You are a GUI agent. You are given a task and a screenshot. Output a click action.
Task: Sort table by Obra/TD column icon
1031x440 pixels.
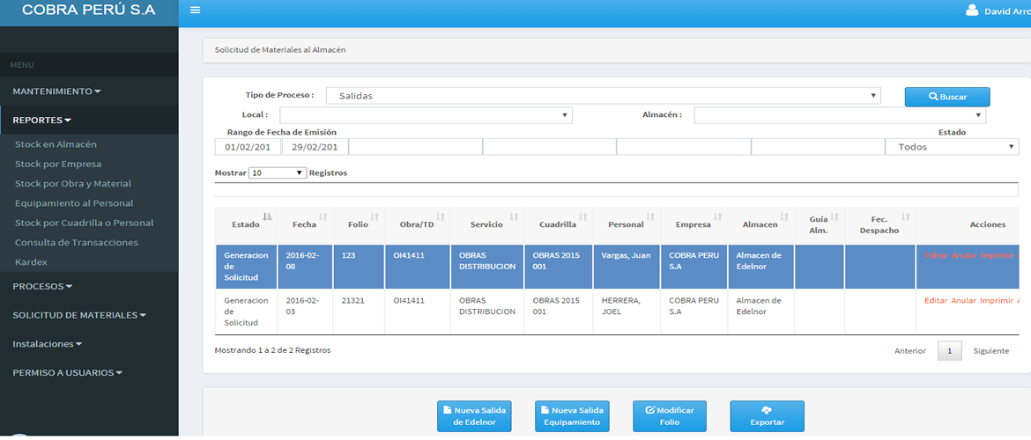click(x=441, y=216)
